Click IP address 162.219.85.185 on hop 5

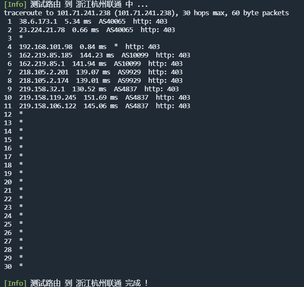click(46, 55)
